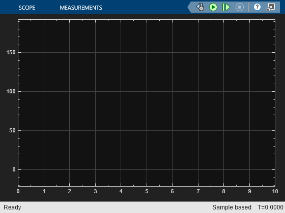Click the y-axis label 150

[x=11, y=53]
